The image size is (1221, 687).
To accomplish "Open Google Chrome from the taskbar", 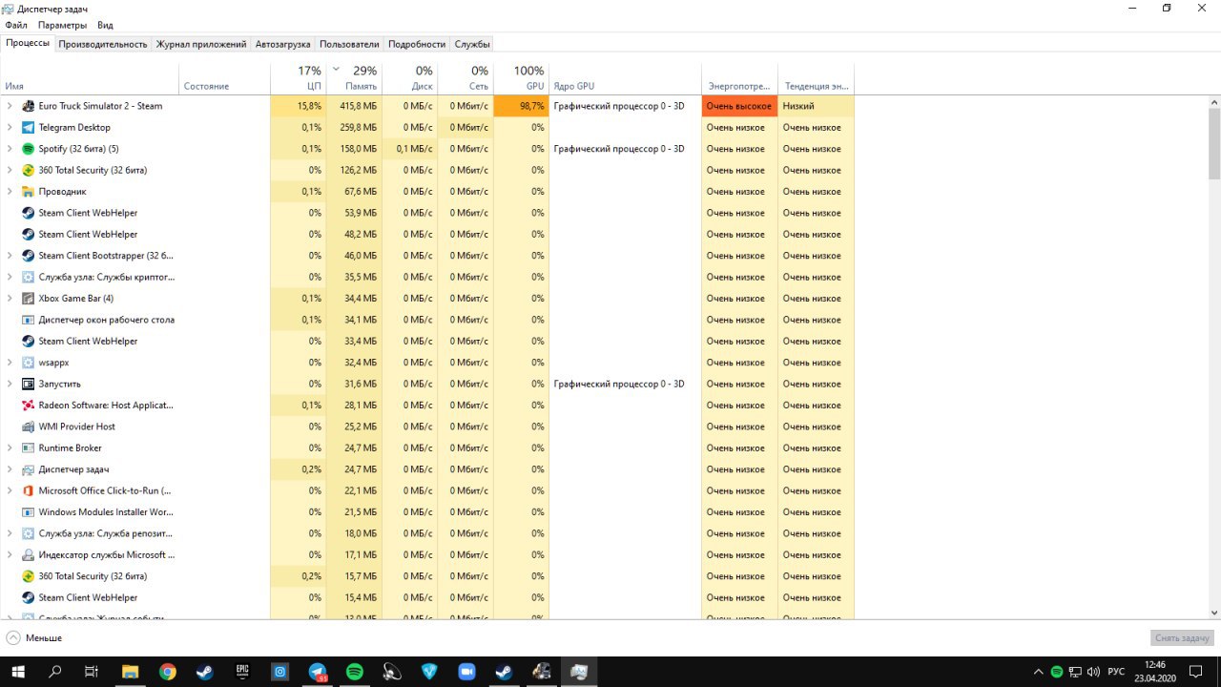I will [167, 672].
